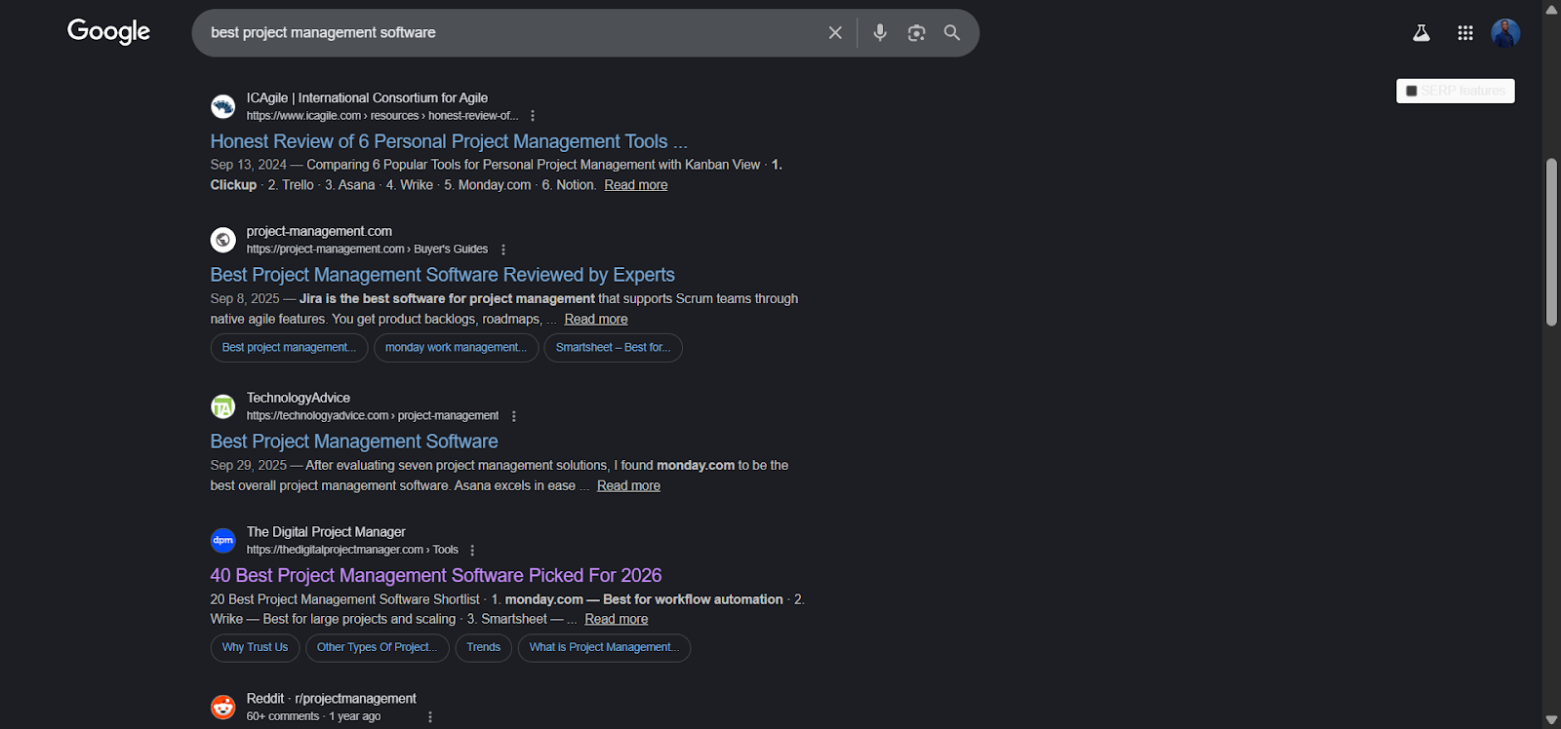Clear the search query with the X icon

click(835, 33)
